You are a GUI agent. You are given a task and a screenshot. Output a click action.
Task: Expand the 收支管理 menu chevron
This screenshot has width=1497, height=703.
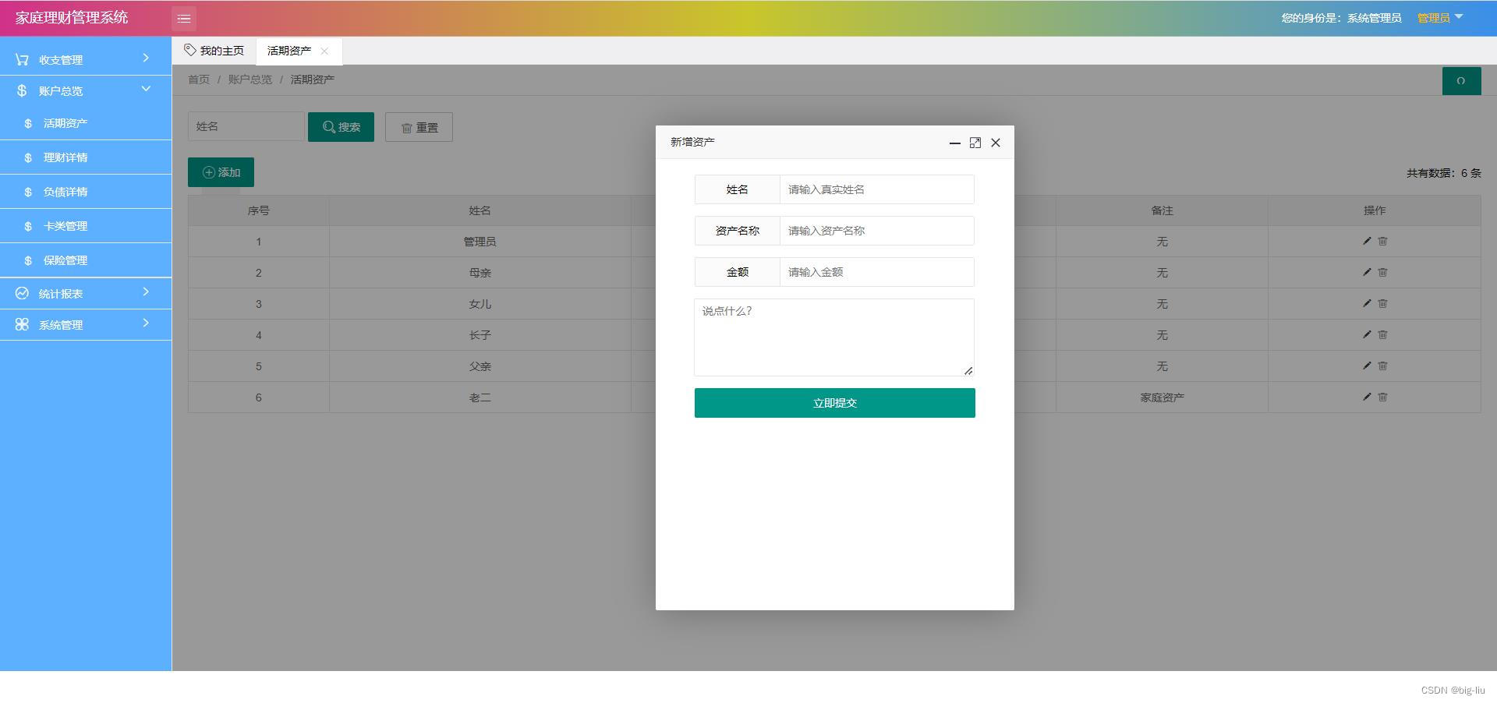[x=146, y=58]
